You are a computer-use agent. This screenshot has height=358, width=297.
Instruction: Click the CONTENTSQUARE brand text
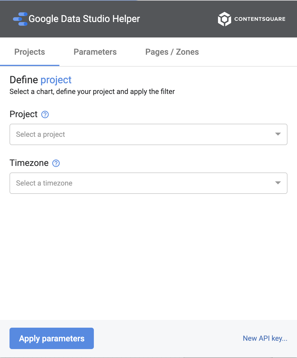pos(260,19)
